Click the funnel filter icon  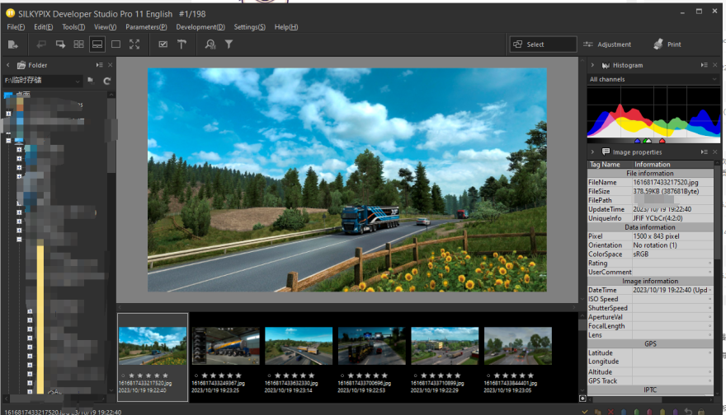pos(229,44)
